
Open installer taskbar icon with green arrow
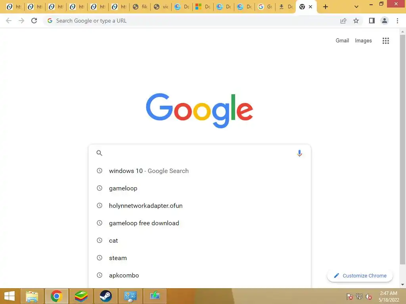click(155, 296)
